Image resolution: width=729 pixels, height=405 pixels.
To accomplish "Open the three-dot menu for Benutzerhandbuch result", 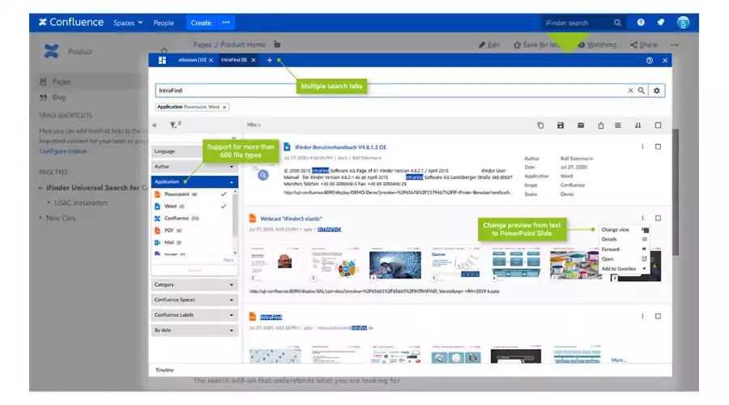I will [x=642, y=147].
